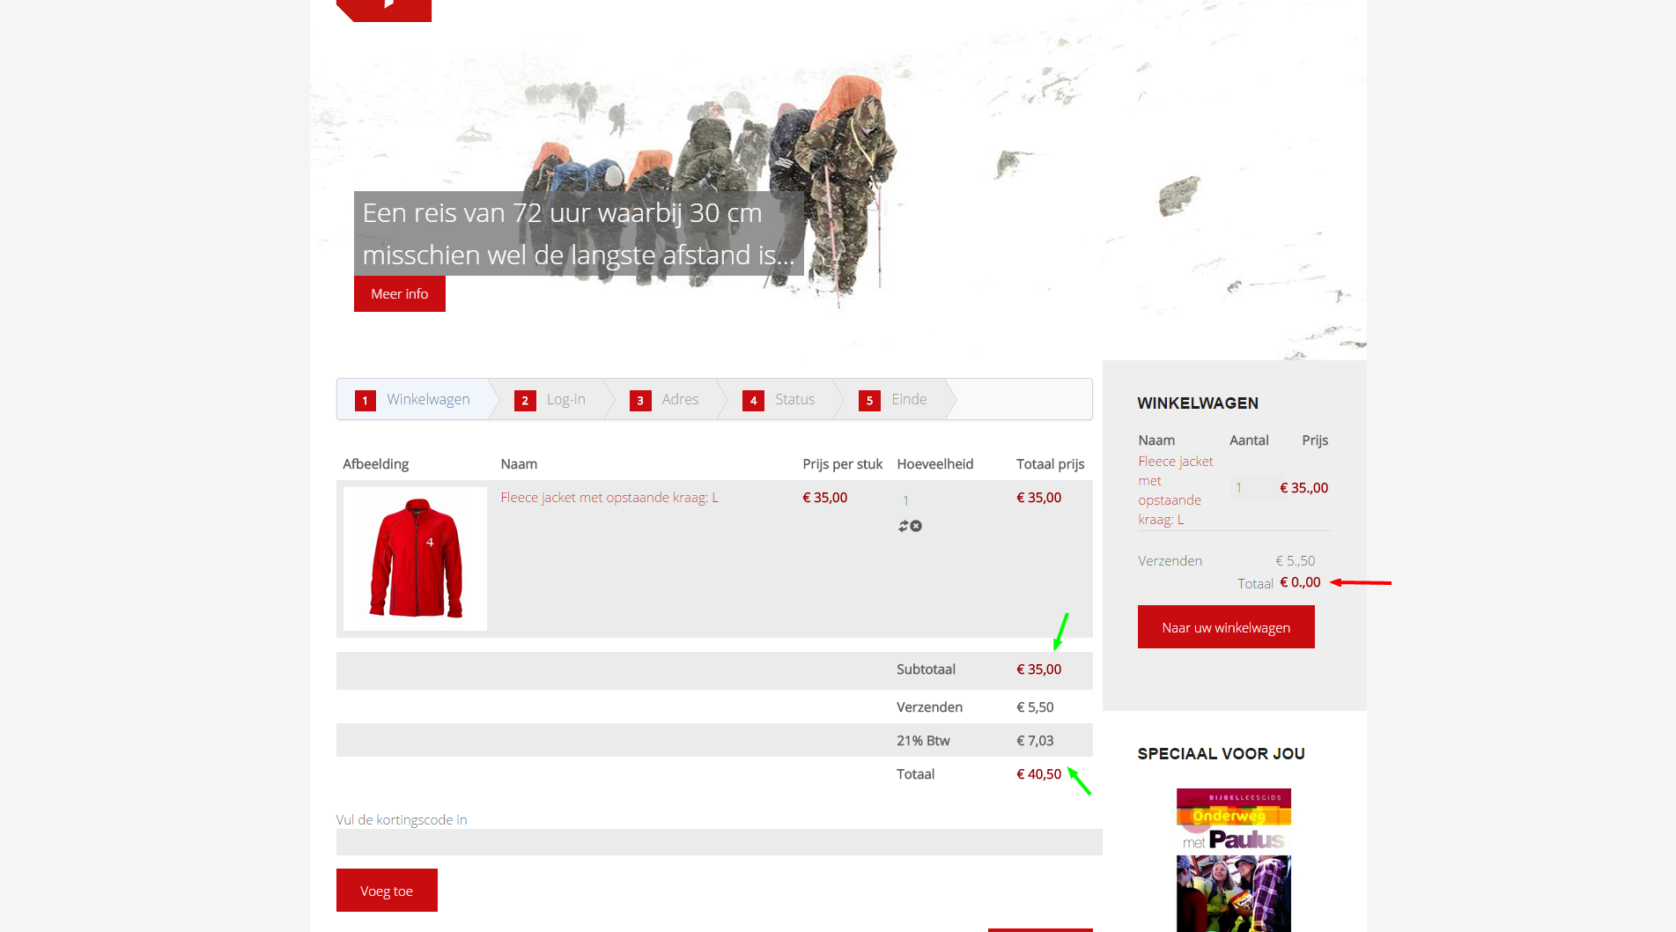Click the Verzenden cost € 5,50 in the table
This screenshot has width=1676, height=932.
click(x=1035, y=707)
